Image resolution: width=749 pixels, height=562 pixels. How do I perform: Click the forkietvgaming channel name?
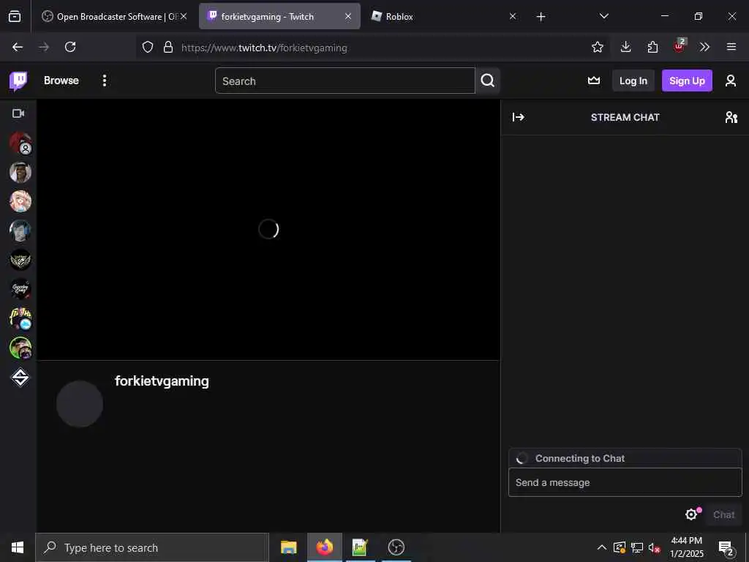(x=162, y=381)
